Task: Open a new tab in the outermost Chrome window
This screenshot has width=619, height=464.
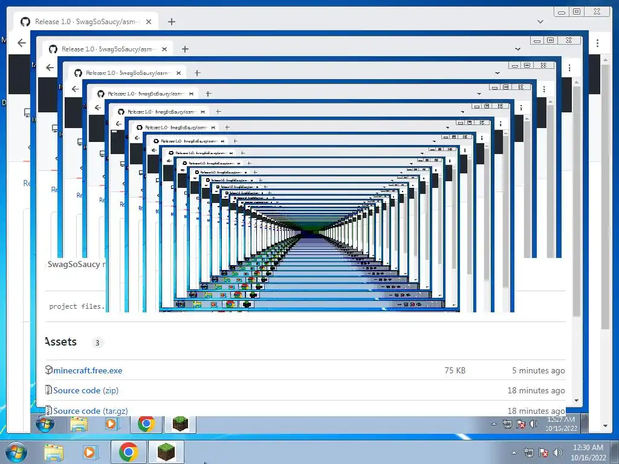Action: pos(171,22)
